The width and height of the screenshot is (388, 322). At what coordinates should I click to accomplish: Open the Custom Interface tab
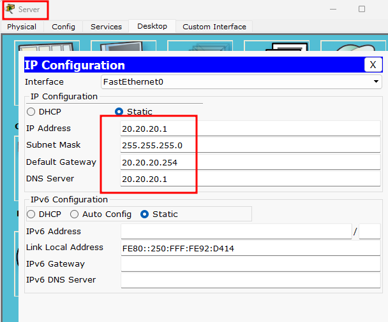pos(214,27)
